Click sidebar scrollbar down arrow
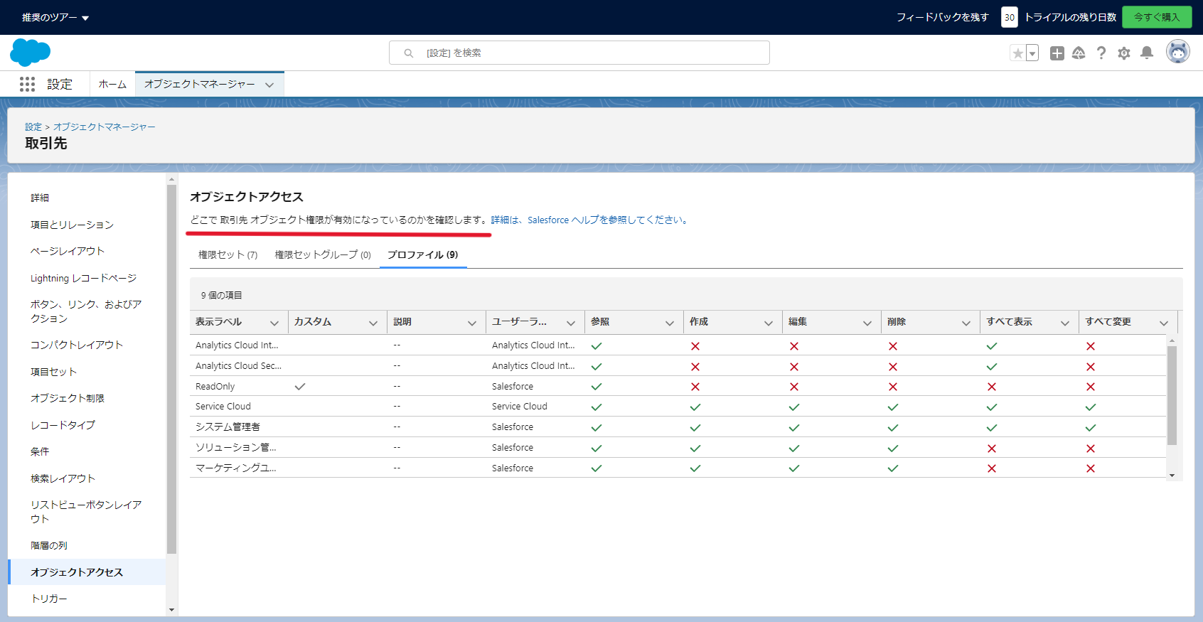 coord(171,610)
